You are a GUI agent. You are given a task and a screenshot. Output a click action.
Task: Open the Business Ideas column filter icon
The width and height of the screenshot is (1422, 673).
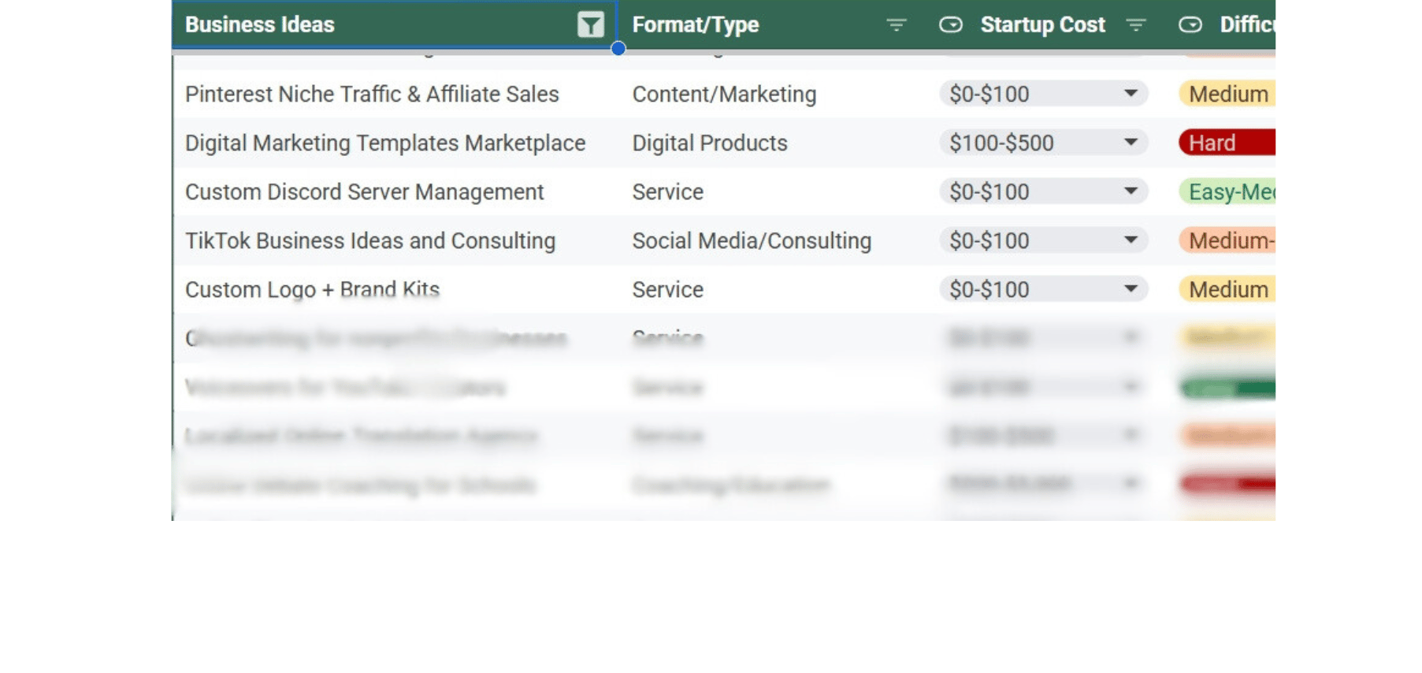(x=590, y=25)
